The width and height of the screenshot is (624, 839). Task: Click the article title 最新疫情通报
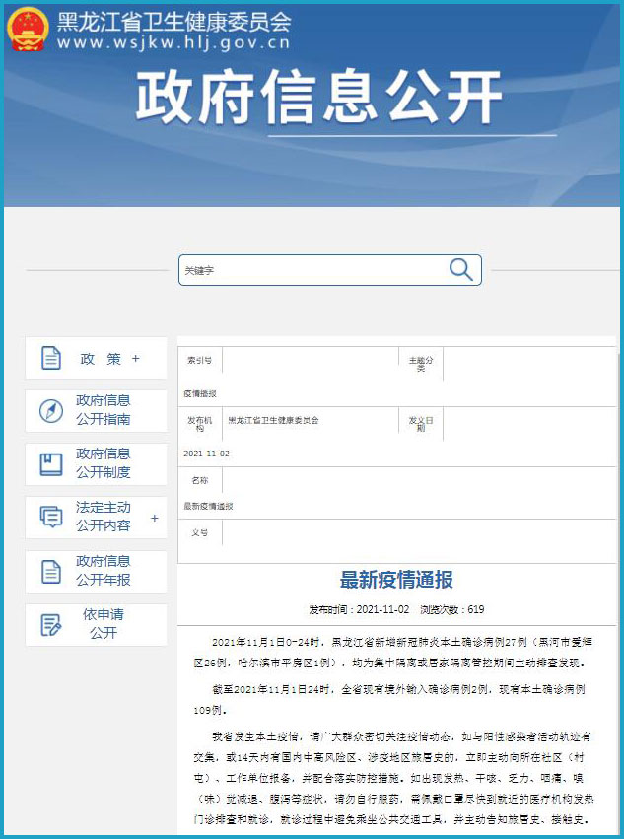pyautogui.click(x=396, y=580)
